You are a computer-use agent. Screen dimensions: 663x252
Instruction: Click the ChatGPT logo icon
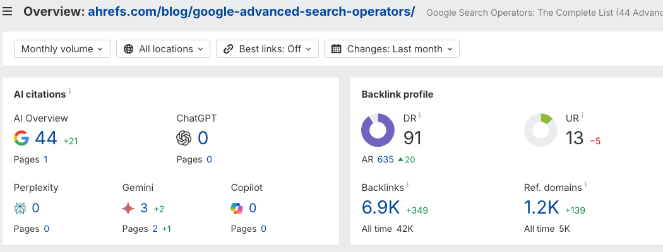[x=184, y=138]
